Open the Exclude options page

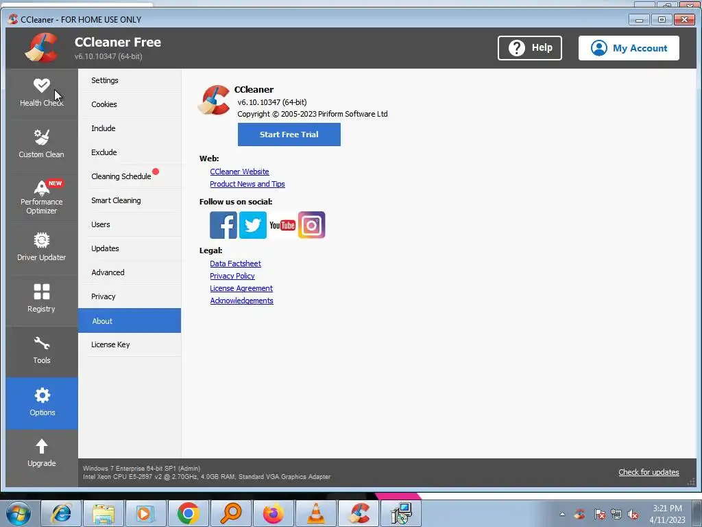pos(130,152)
